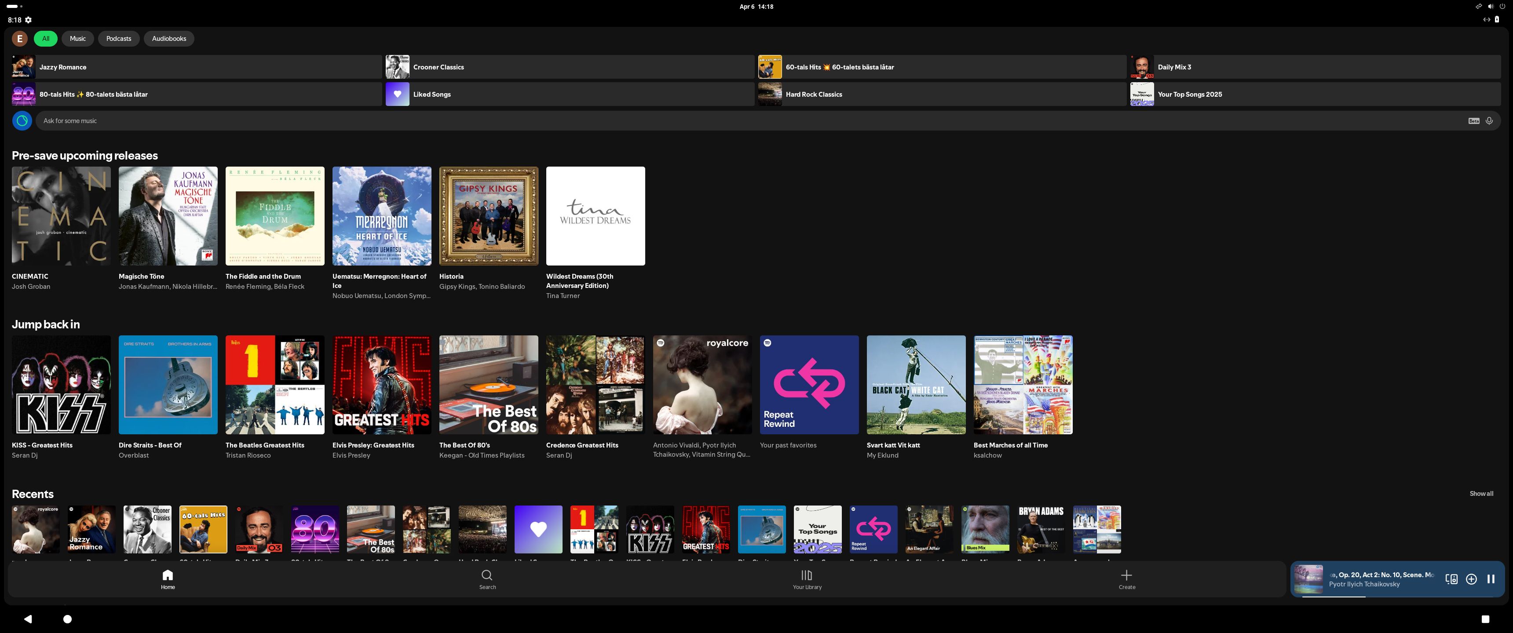Tap the microphone icon in music prompt

tap(1489, 121)
